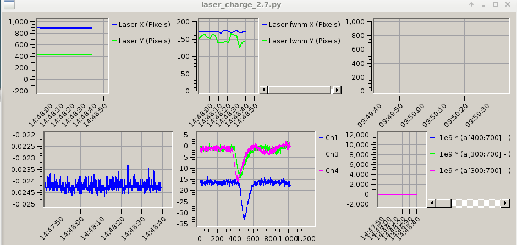Select the Laser fwhm X (Pixels) legend item

pos(300,25)
